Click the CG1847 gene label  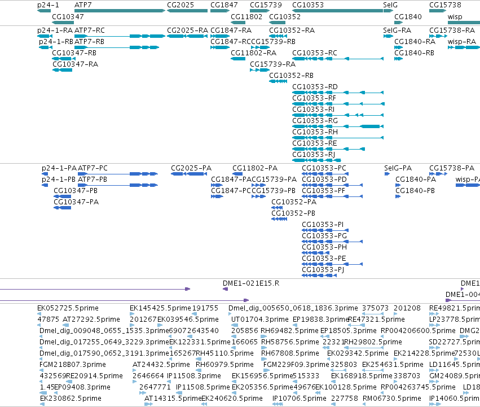[x=224, y=5]
